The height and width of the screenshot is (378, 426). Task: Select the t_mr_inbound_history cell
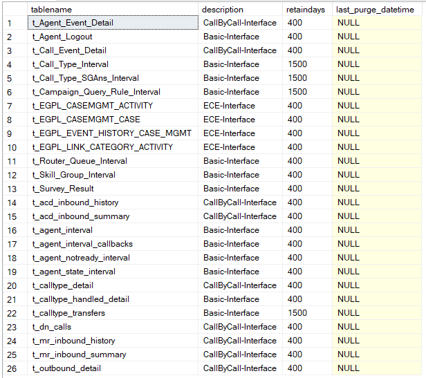[113, 341]
